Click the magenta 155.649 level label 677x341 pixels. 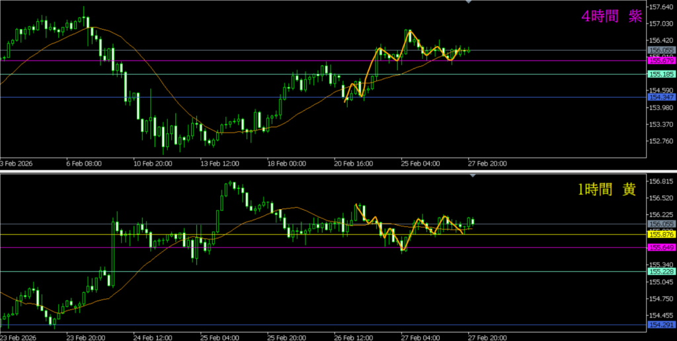661,248
